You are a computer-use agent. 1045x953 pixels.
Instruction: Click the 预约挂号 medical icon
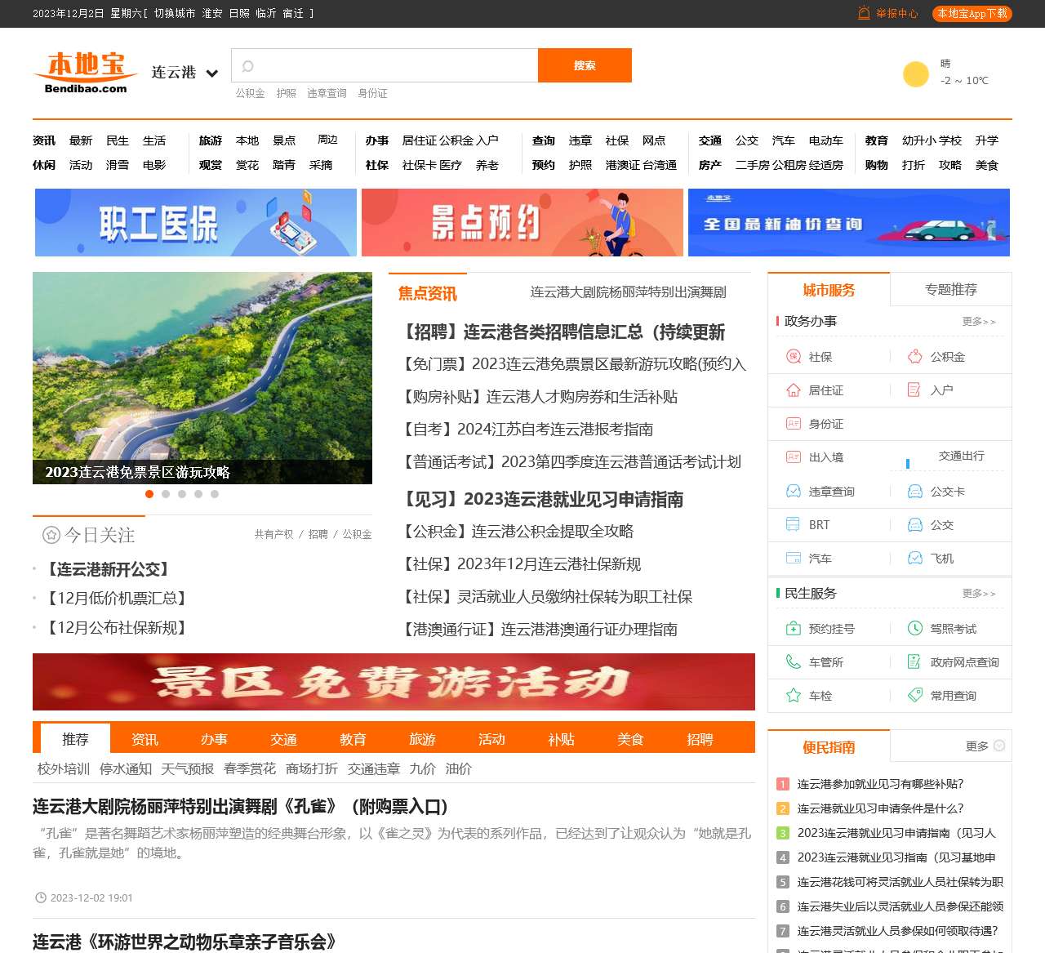coord(793,629)
